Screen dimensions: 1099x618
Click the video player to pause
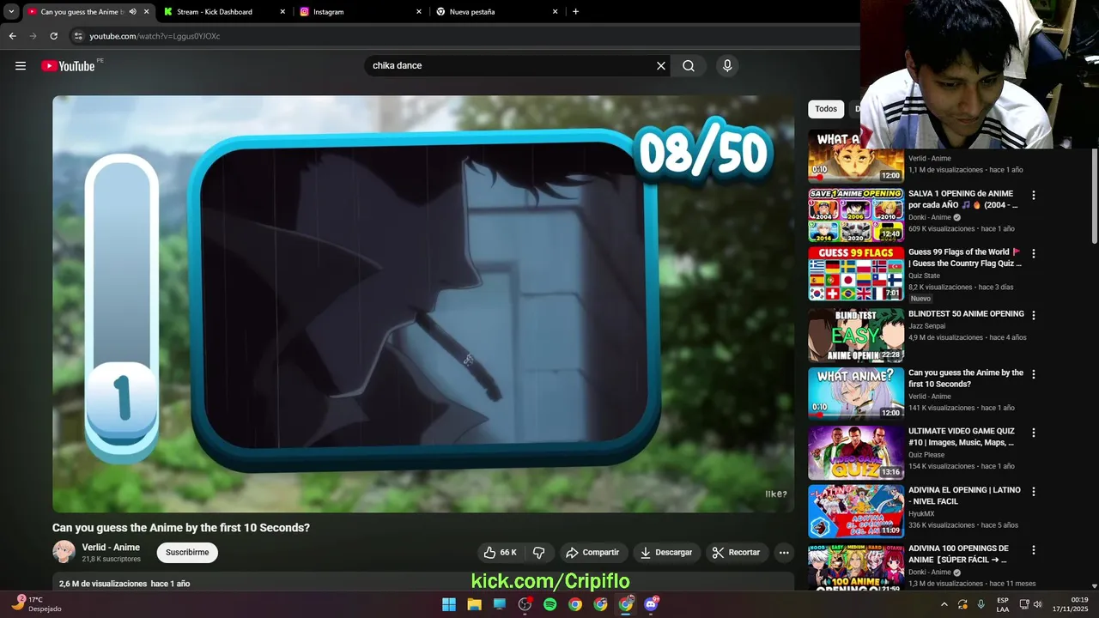423,304
